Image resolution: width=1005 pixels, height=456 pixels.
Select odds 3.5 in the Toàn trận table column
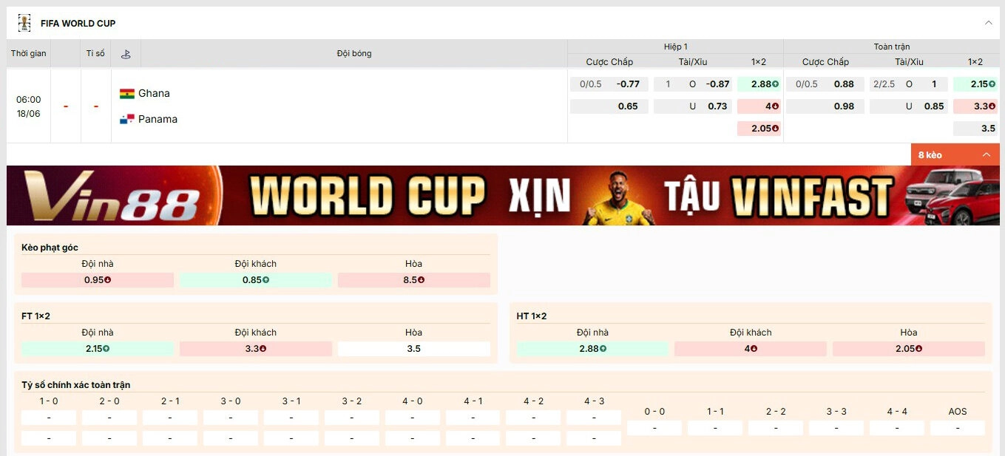(x=975, y=129)
